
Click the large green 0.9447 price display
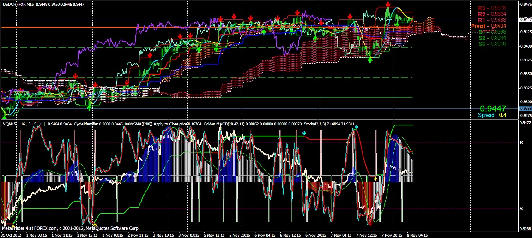click(496, 107)
